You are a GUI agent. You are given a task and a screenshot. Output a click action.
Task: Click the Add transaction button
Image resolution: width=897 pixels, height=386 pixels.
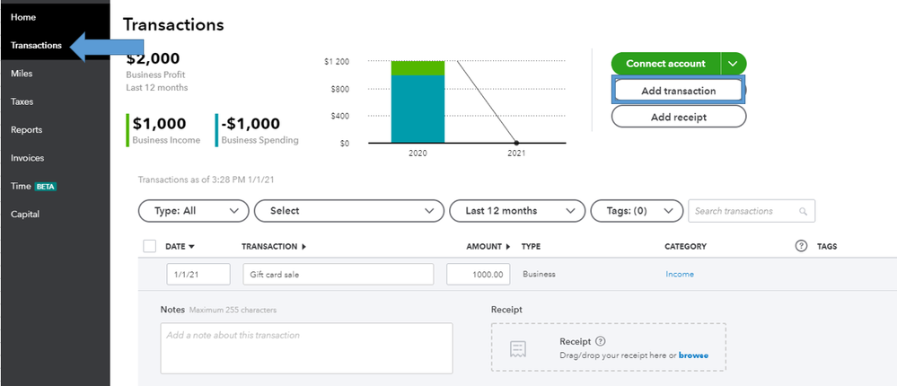[x=678, y=91]
